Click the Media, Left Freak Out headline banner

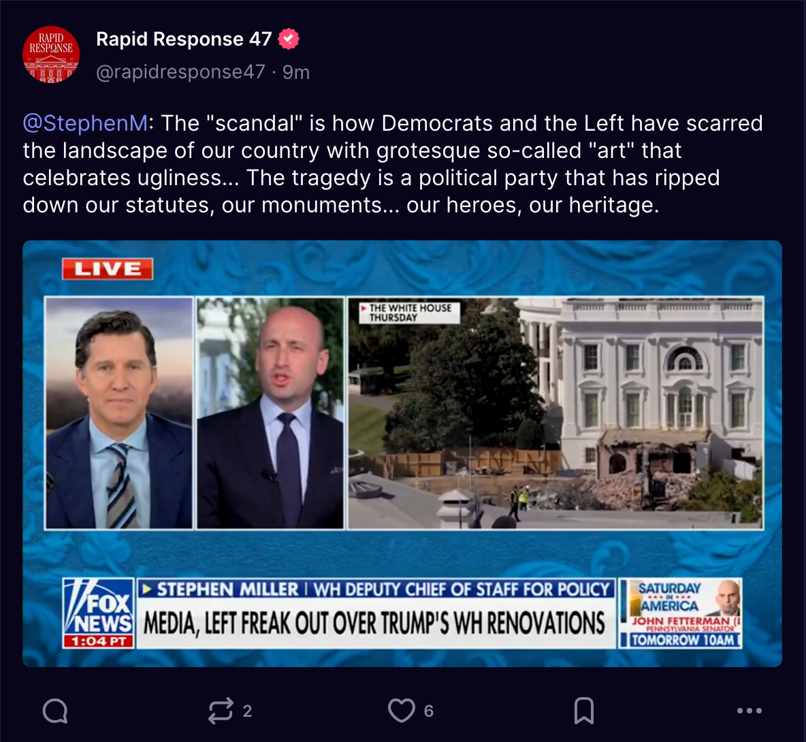point(376,624)
